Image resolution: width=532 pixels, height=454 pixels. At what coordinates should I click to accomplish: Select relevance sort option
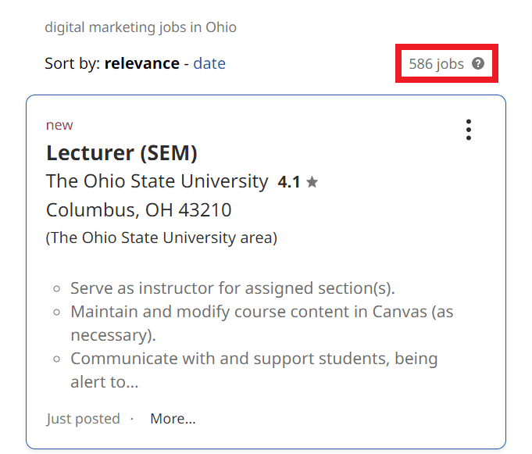click(142, 63)
